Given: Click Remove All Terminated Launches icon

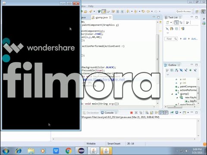Looking at the screenshot, I should (x=141, y=113).
